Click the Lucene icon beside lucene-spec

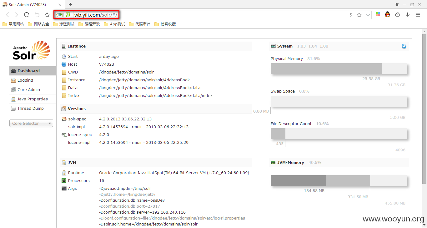[64, 135]
